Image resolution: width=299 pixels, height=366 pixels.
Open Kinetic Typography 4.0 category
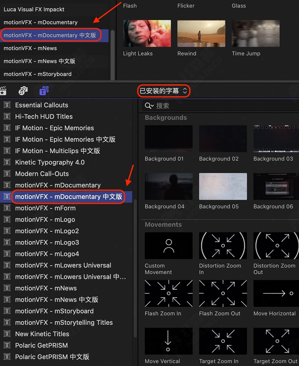tap(50, 162)
